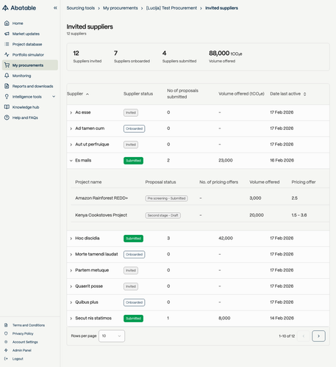Click the My procurements cart icon
Viewport: 336px width, 367px height.
point(7,65)
